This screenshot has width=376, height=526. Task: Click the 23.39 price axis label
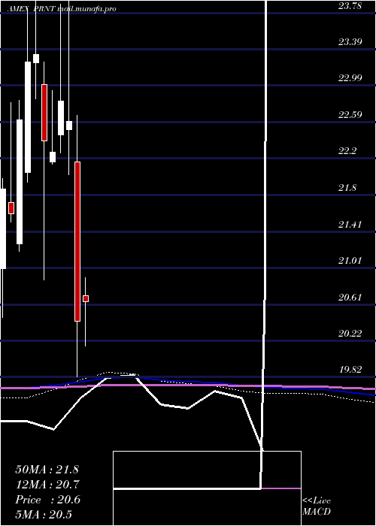(350, 42)
